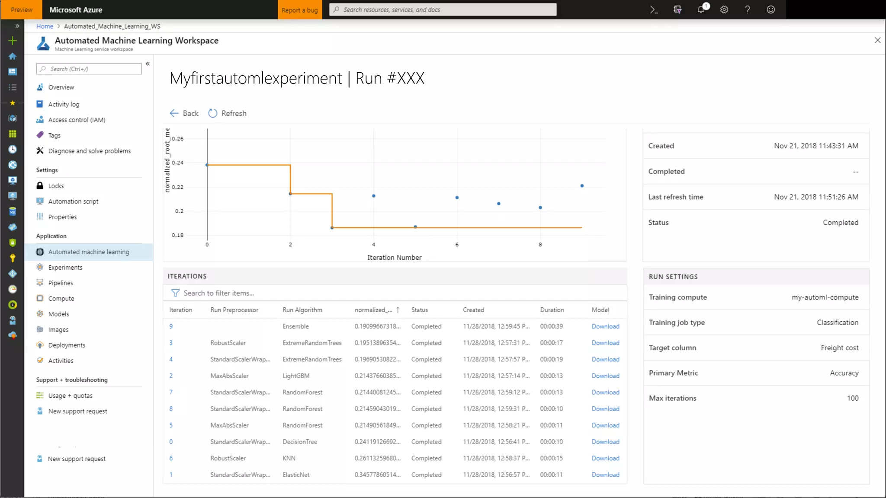Open Activity log menu item
This screenshot has height=498, width=886.
coord(64,104)
